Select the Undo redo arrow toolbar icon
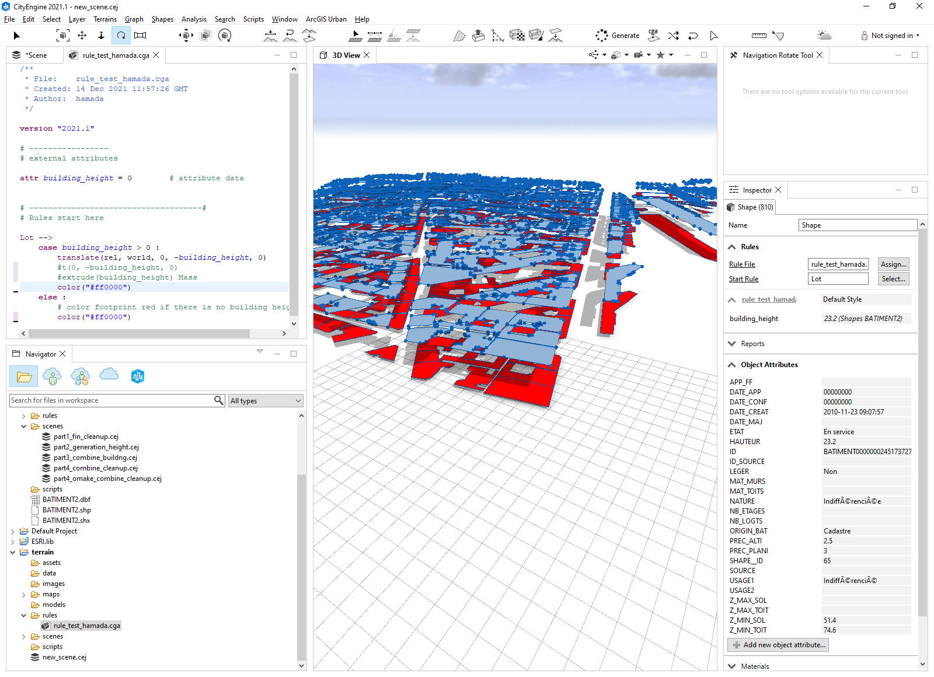 click(x=693, y=35)
